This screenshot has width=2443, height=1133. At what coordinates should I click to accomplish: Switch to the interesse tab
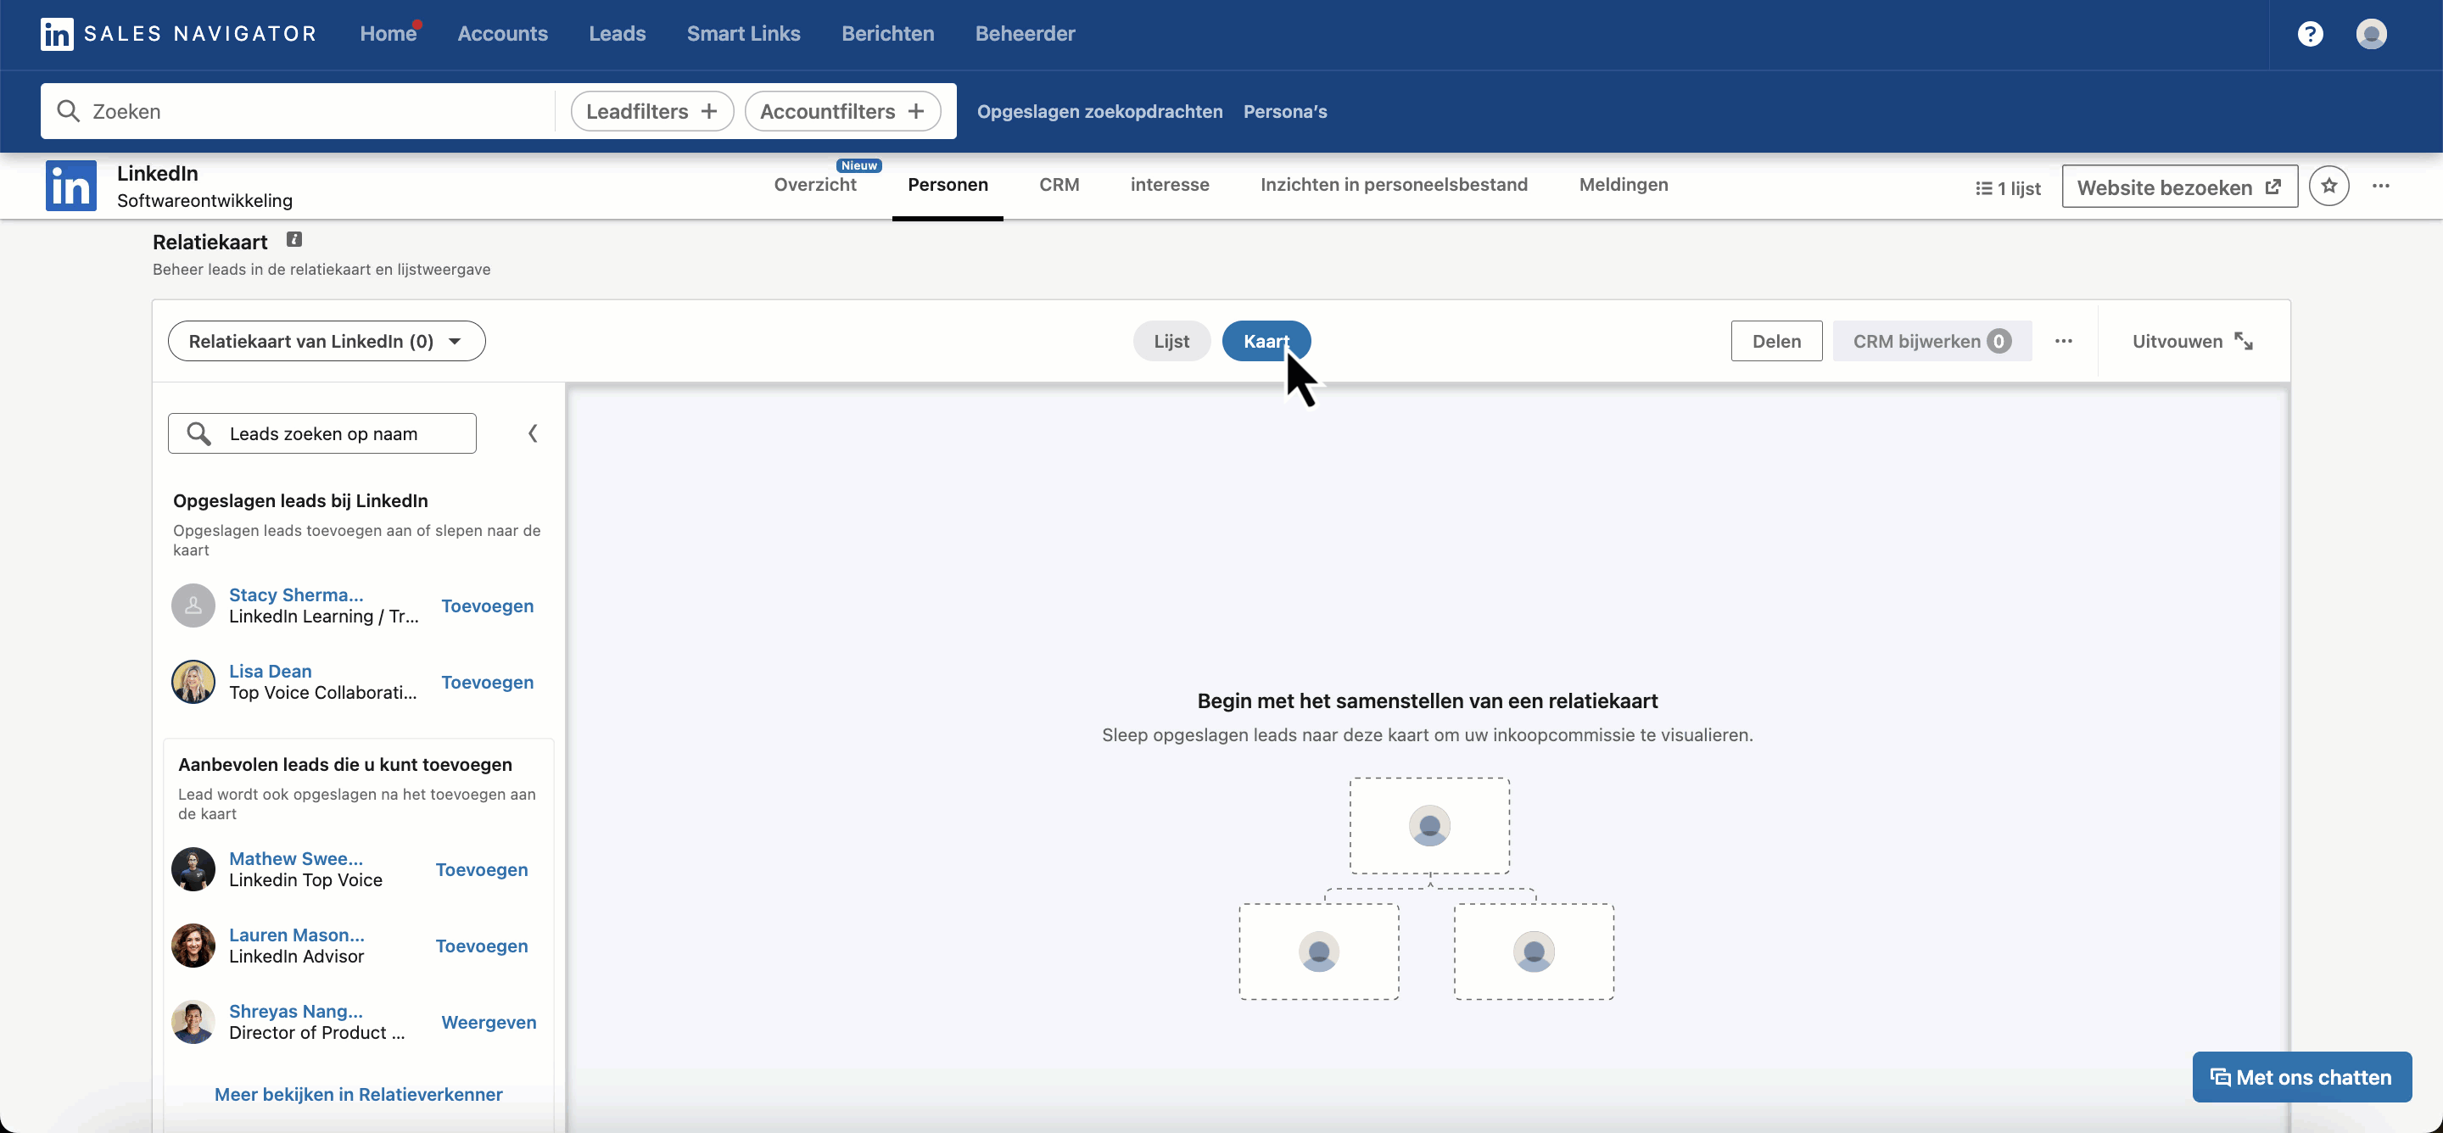pyautogui.click(x=1170, y=185)
